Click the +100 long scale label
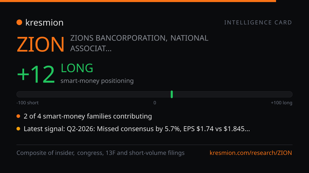 pos(281,103)
